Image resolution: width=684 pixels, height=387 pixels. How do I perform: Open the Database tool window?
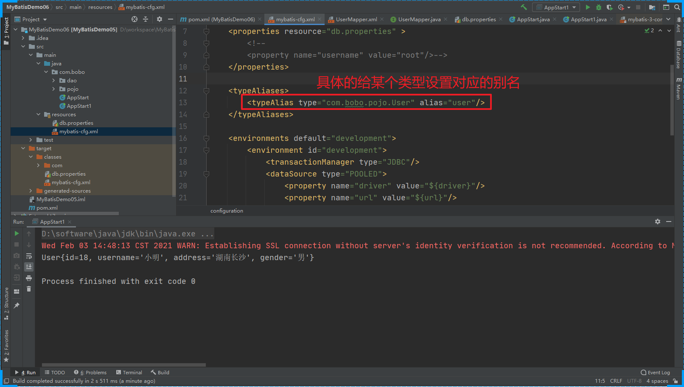(x=679, y=55)
